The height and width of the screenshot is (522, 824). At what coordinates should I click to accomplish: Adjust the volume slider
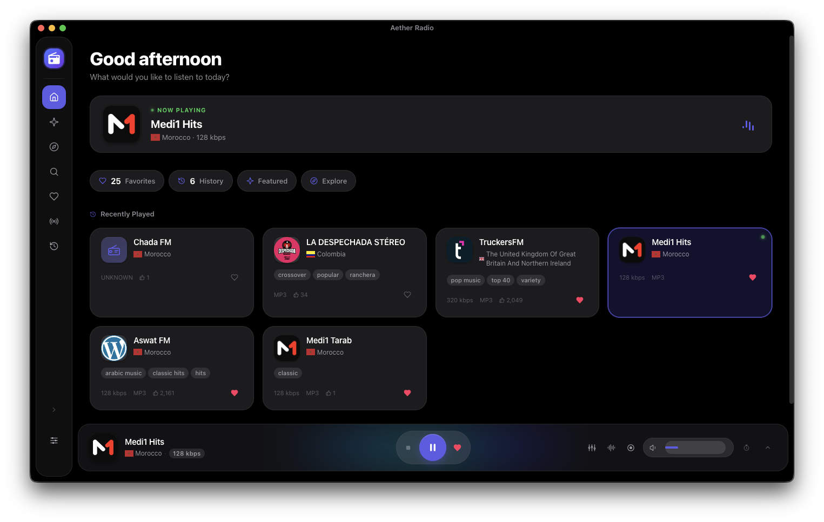(695, 448)
